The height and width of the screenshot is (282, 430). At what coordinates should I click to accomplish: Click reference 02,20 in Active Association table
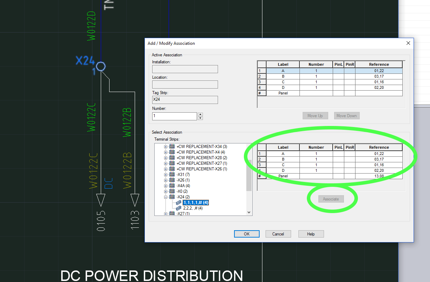click(379, 87)
